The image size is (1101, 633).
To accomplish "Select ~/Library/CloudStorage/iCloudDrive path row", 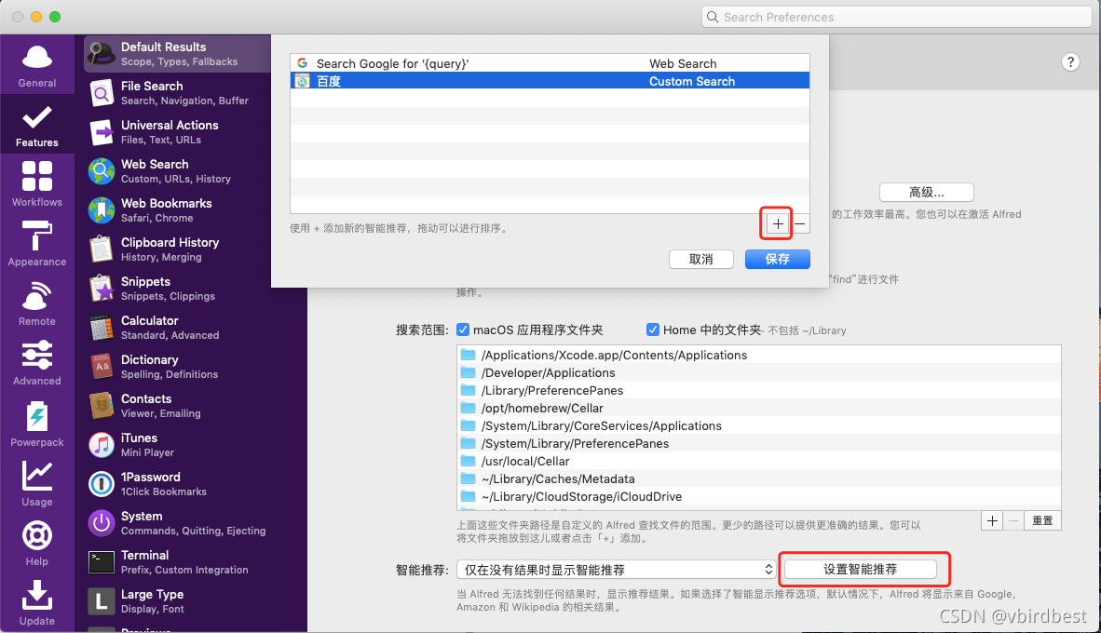I will click(x=759, y=496).
